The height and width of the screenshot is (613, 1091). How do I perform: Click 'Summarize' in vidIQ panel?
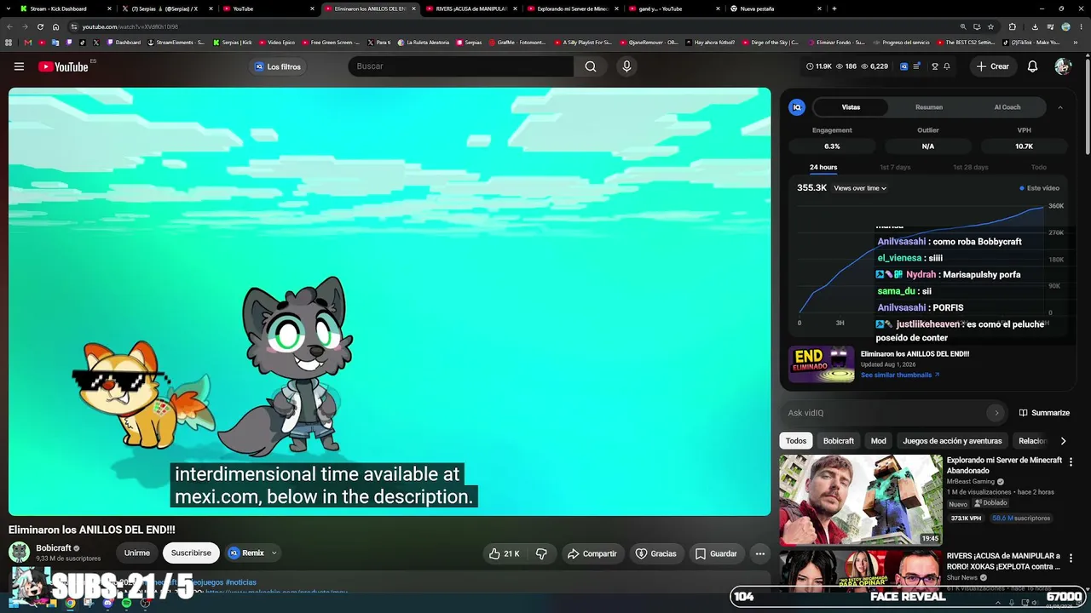[x=1044, y=413]
